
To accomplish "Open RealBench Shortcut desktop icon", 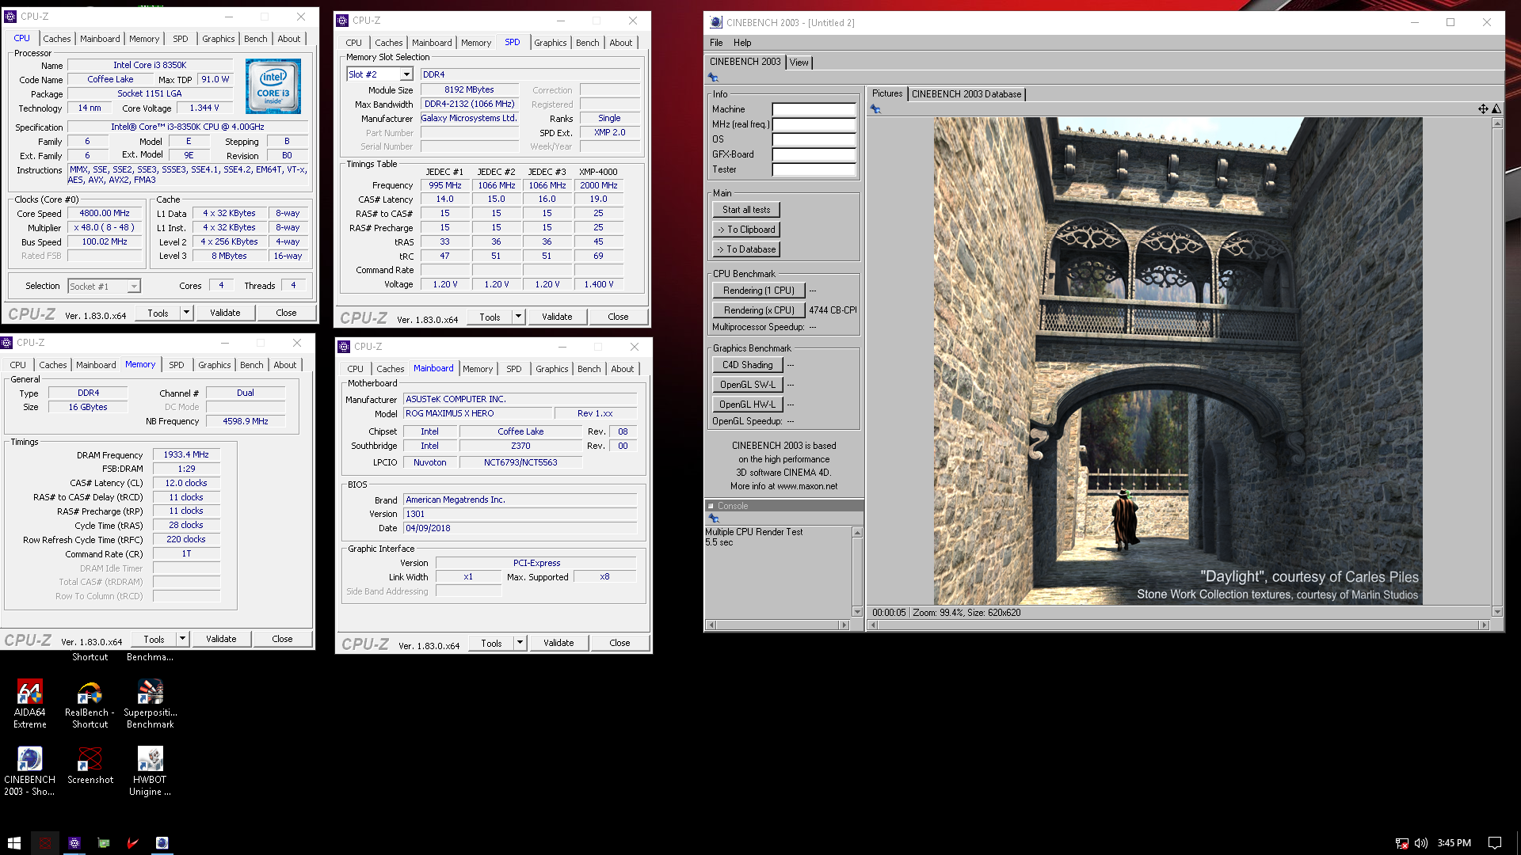I will 90,703.
